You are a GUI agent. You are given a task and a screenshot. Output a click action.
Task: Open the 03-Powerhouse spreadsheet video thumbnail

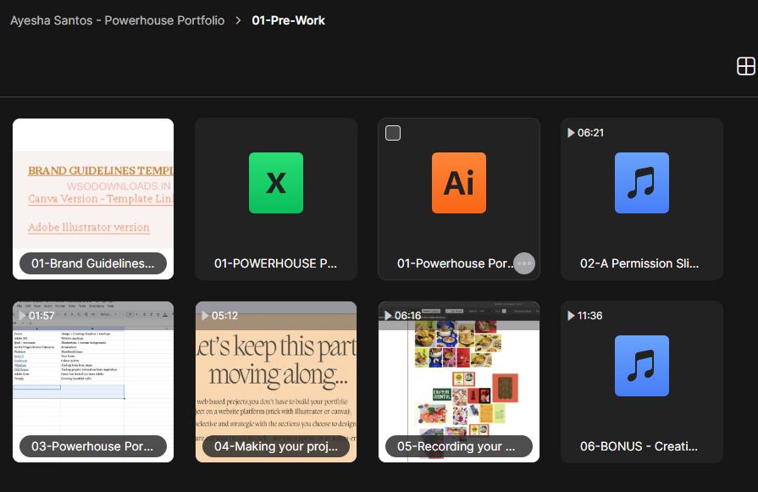tap(93, 381)
